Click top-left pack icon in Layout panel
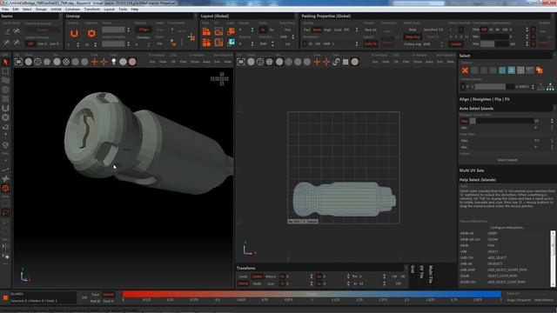This screenshot has width=557, height=313. click(206, 31)
